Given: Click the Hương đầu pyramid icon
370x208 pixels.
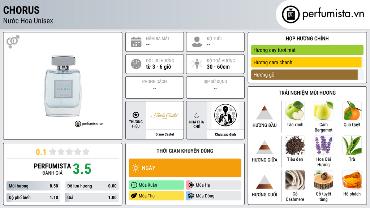Looking at the screenshot, I should [264, 113].
